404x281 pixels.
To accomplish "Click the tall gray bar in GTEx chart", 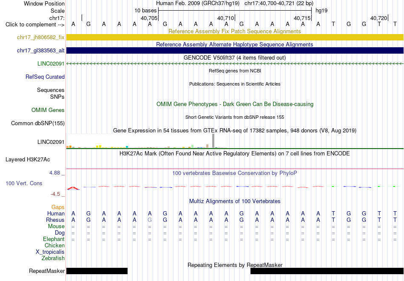I will tap(213, 141).
